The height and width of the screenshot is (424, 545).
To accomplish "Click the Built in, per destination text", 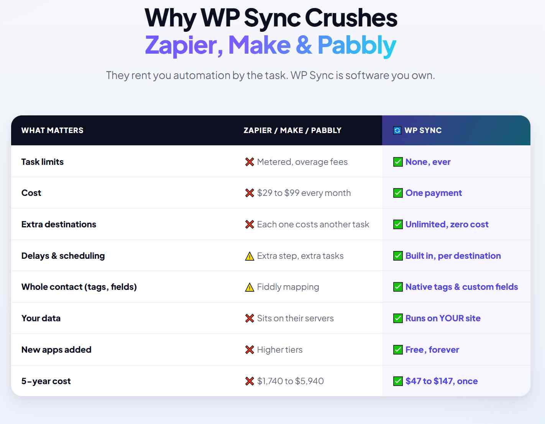I will coord(453,256).
